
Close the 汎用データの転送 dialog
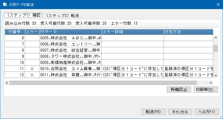click(216, 4)
